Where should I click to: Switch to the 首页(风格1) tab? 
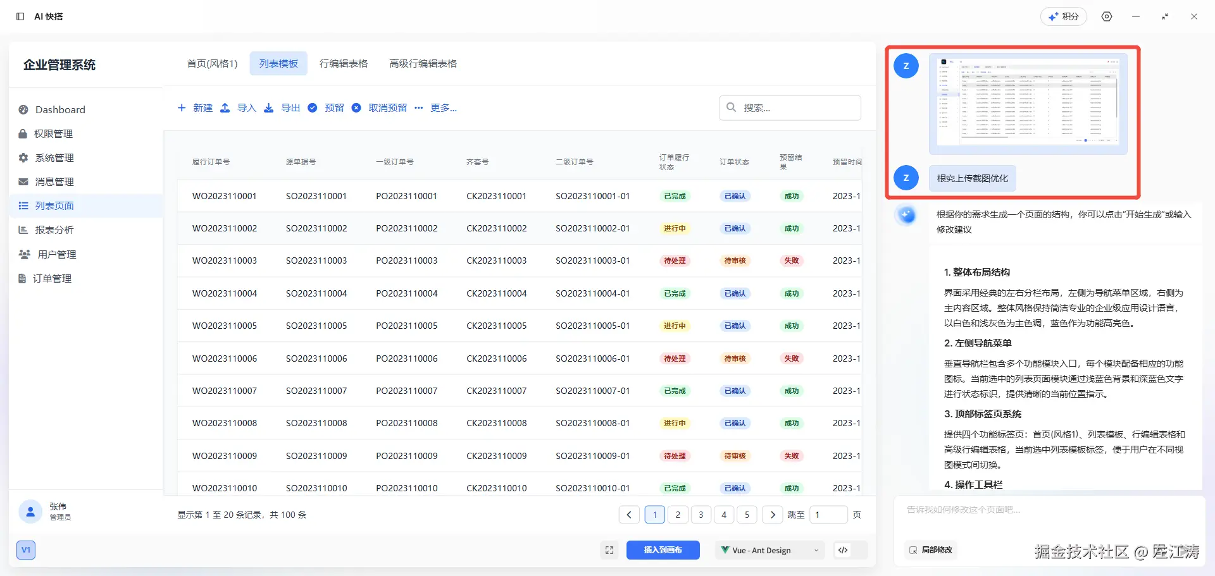click(212, 63)
